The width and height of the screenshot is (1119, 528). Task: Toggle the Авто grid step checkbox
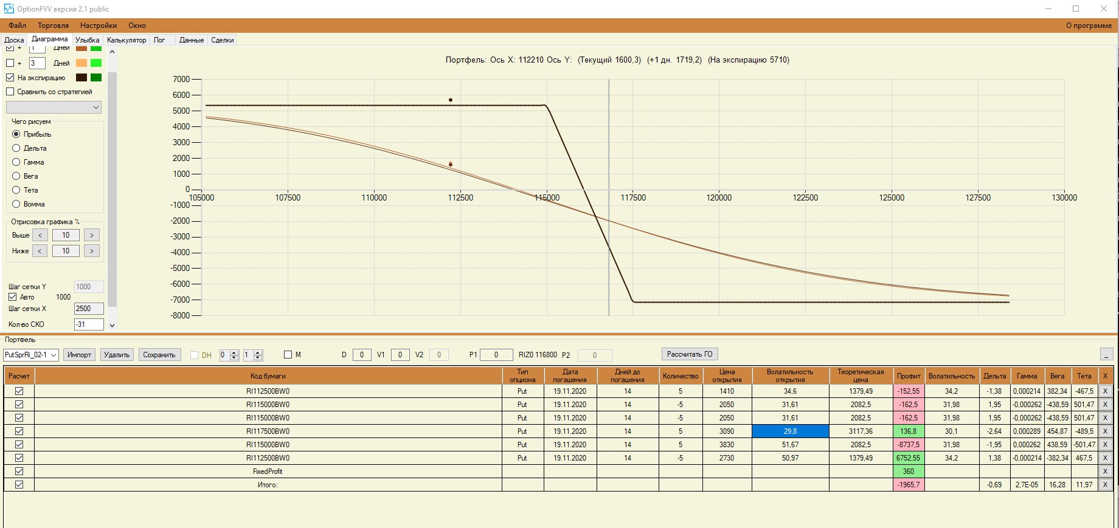coord(12,297)
